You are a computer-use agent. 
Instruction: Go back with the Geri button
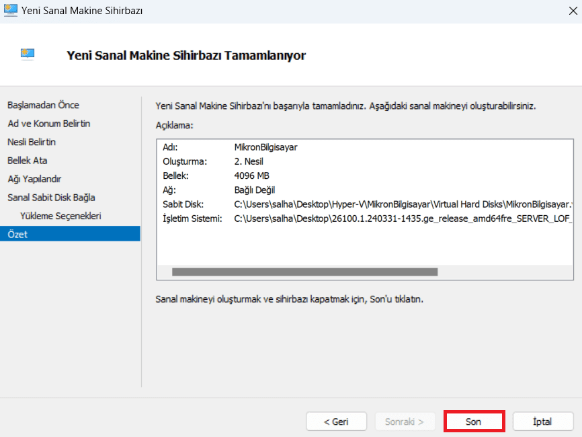(336, 422)
